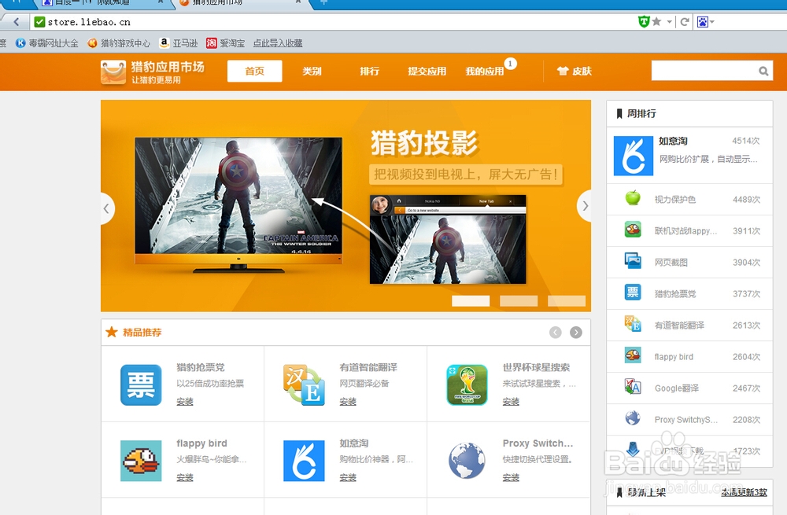The height and width of the screenshot is (515, 787).
Task: Click 有道智能翻译 app icon in recommendations
Action: coord(304,385)
